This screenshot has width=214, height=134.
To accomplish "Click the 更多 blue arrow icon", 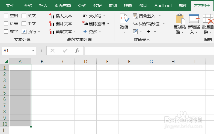I will pos(85,32).
